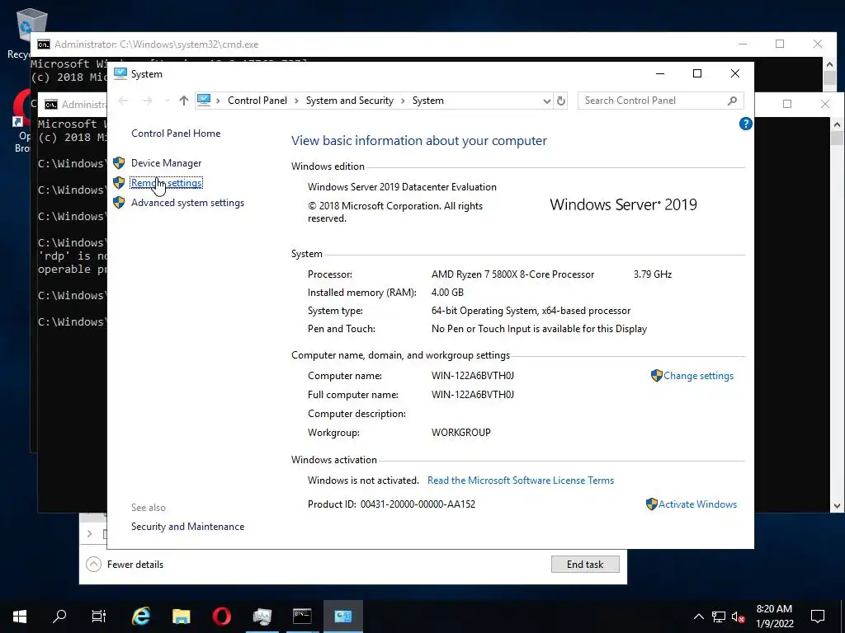Click the WORKGROUP value
The height and width of the screenshot is (633, 845).
point(460,432)
